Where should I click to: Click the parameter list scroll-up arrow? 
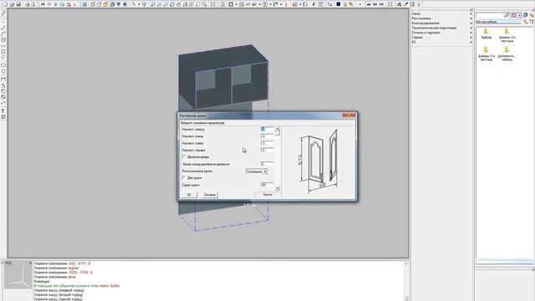278,128
